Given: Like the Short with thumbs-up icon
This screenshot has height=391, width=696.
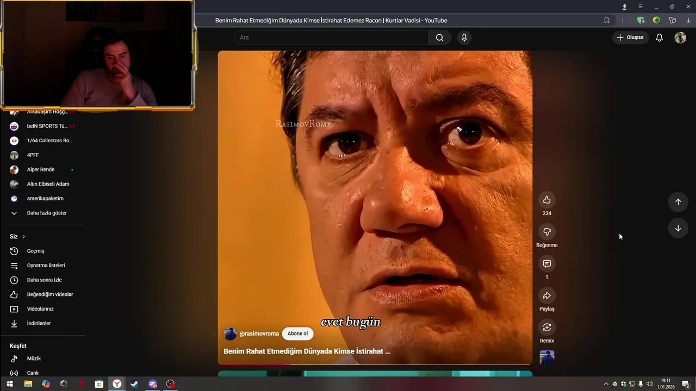Looking at the screenshot, I should click(546, 200).
